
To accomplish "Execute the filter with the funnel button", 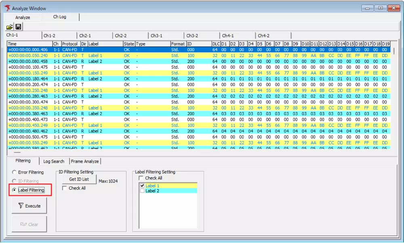I will point(29,206).
